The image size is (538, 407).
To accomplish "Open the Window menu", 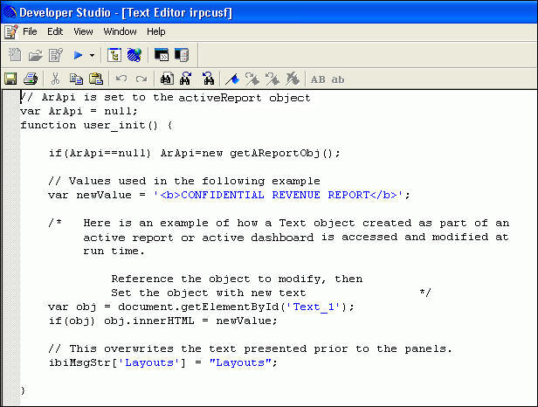I will (x=120, y=31).
